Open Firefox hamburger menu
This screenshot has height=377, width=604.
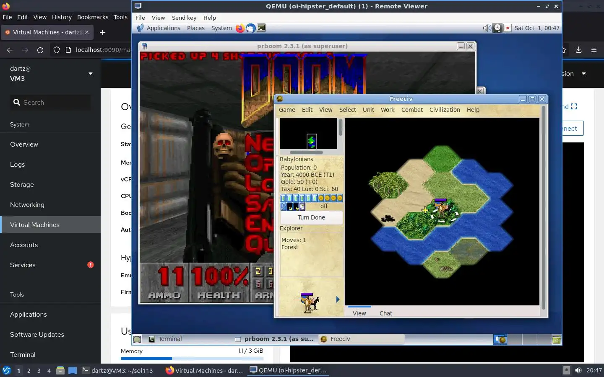pyautogui.click(x=594, y=50)
